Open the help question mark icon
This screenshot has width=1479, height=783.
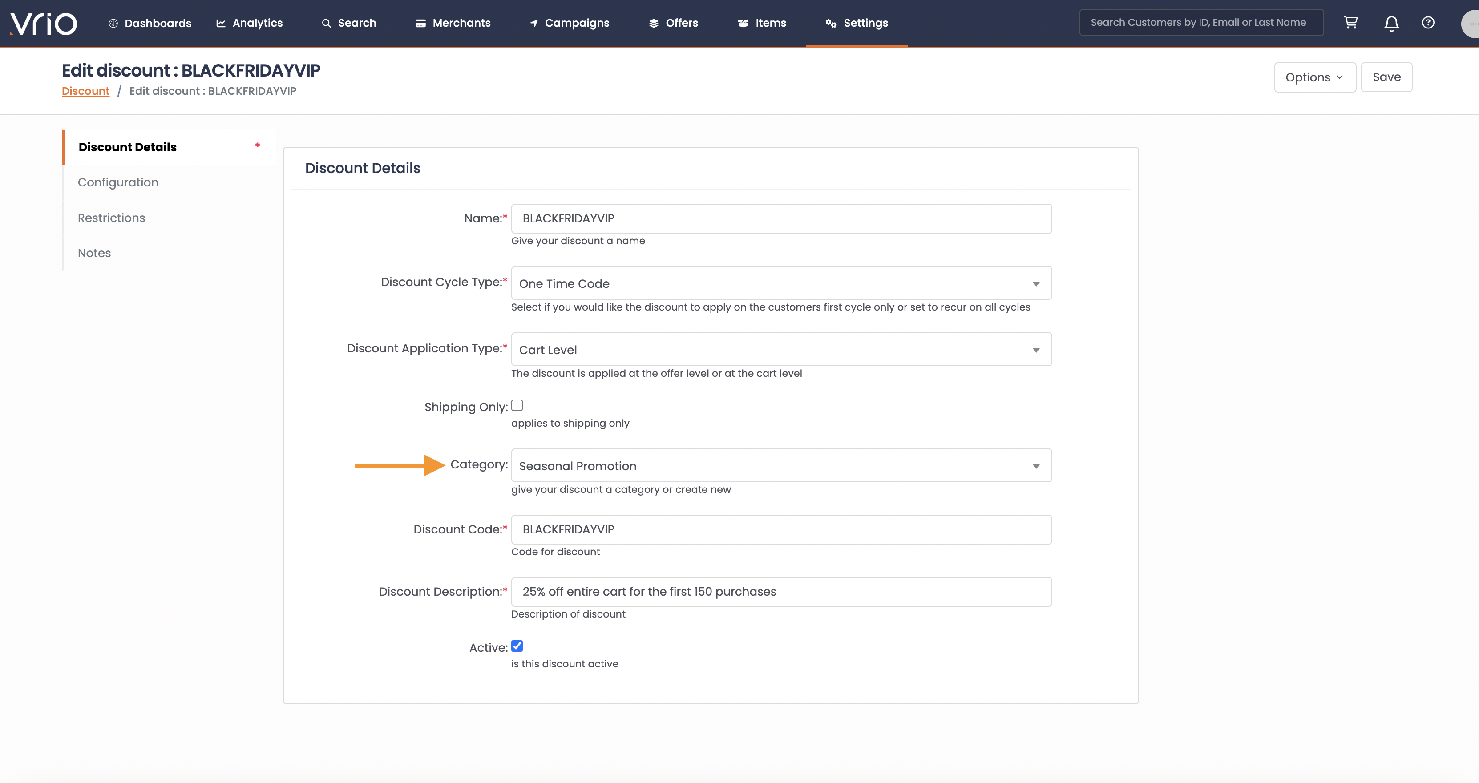tap(1428, 23)
